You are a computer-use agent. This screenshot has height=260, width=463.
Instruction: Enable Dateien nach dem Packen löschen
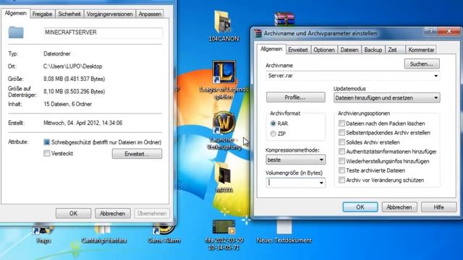(x=341, y=123)
